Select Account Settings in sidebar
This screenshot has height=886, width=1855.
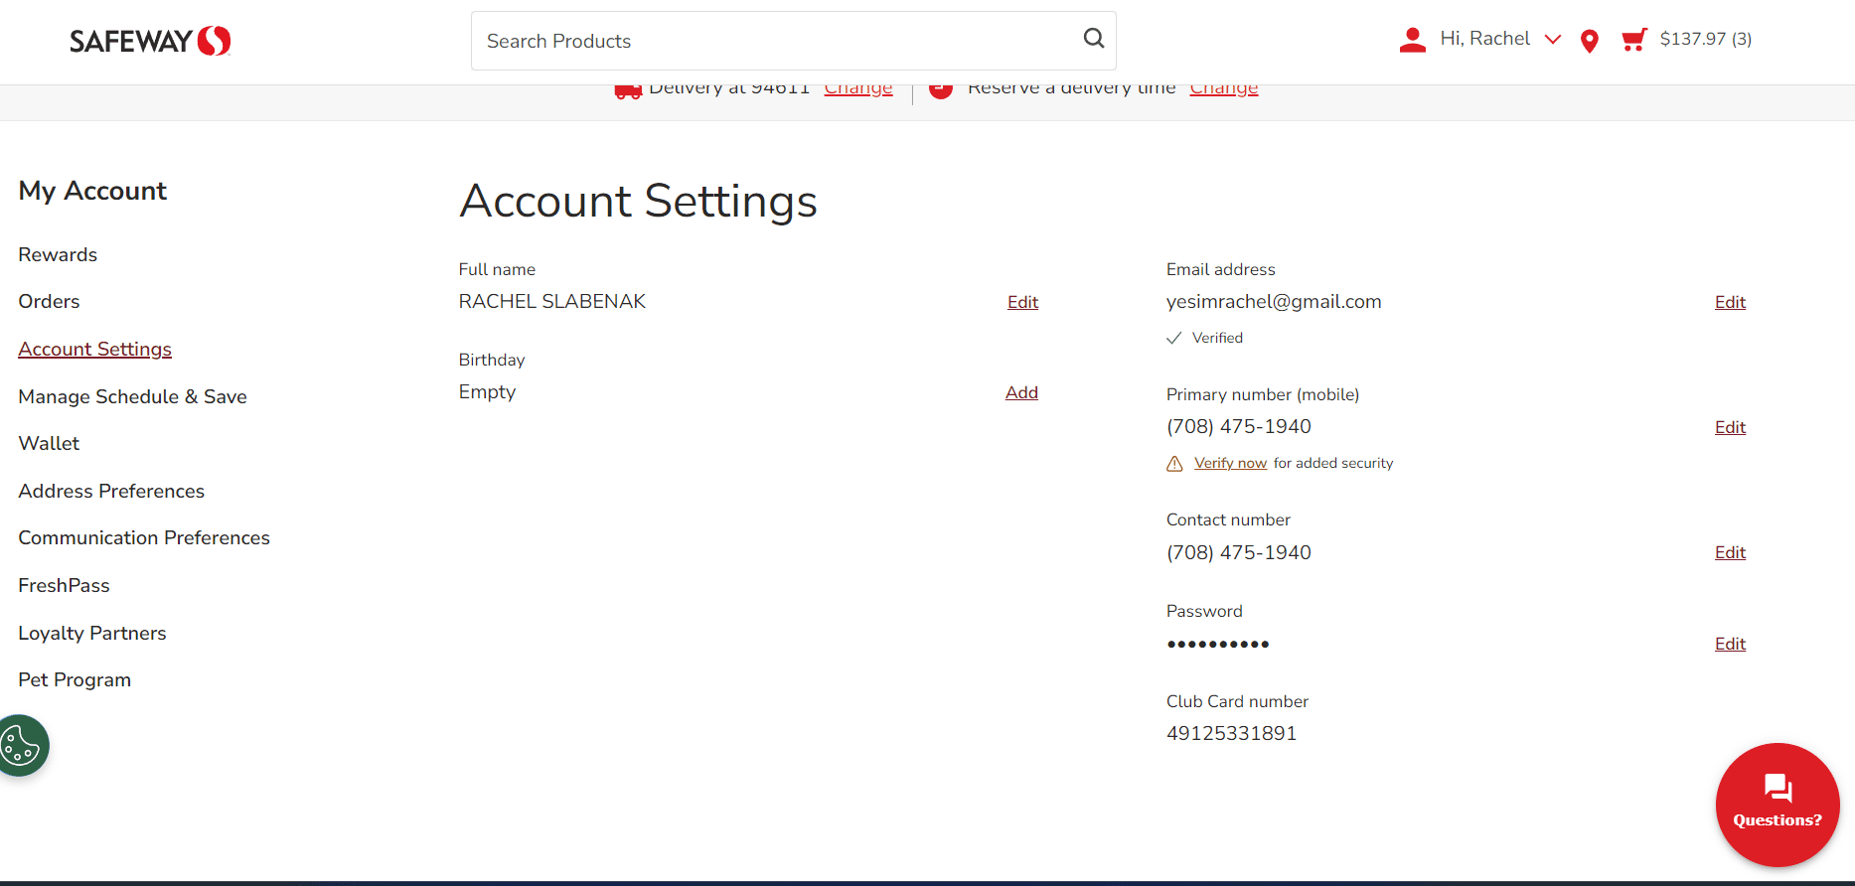(x=95, y=350)
